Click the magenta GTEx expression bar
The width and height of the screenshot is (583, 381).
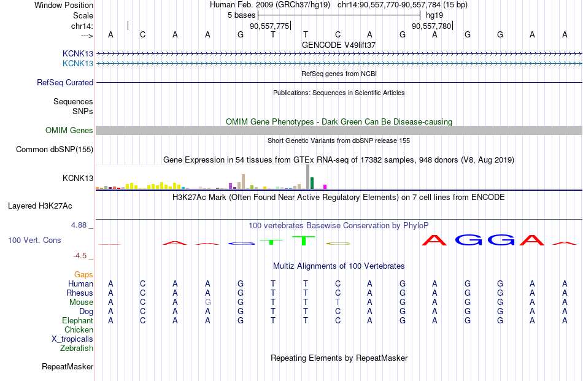[325, 187]
